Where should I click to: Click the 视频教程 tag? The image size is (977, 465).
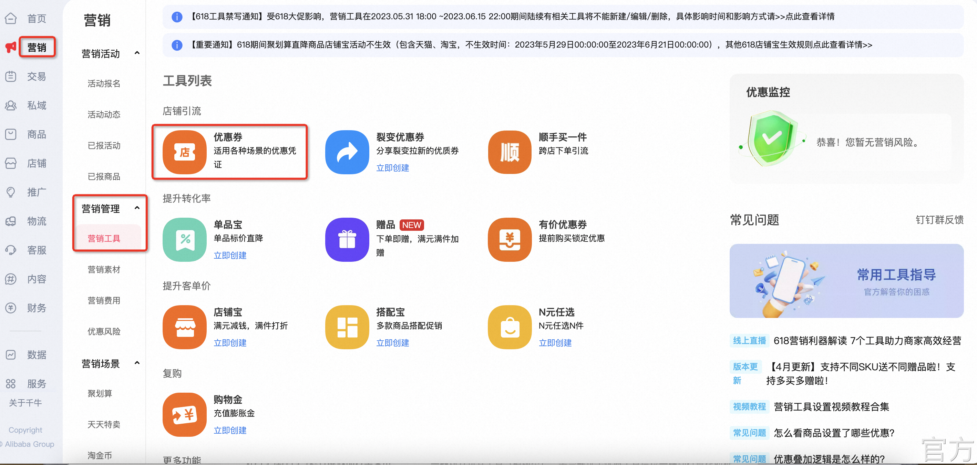pyautogui.click(x=749, y=407)
